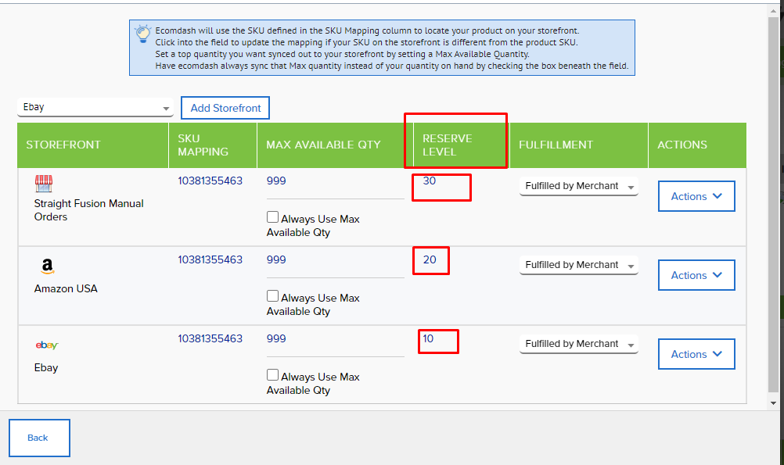Screen dimensions: 784x465
Task: Click the vertical scrollbar thumb
Action: 774,205
